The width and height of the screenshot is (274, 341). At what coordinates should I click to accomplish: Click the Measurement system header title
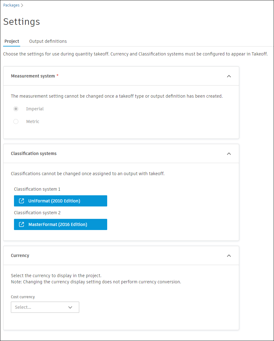(x=33, y=76)
